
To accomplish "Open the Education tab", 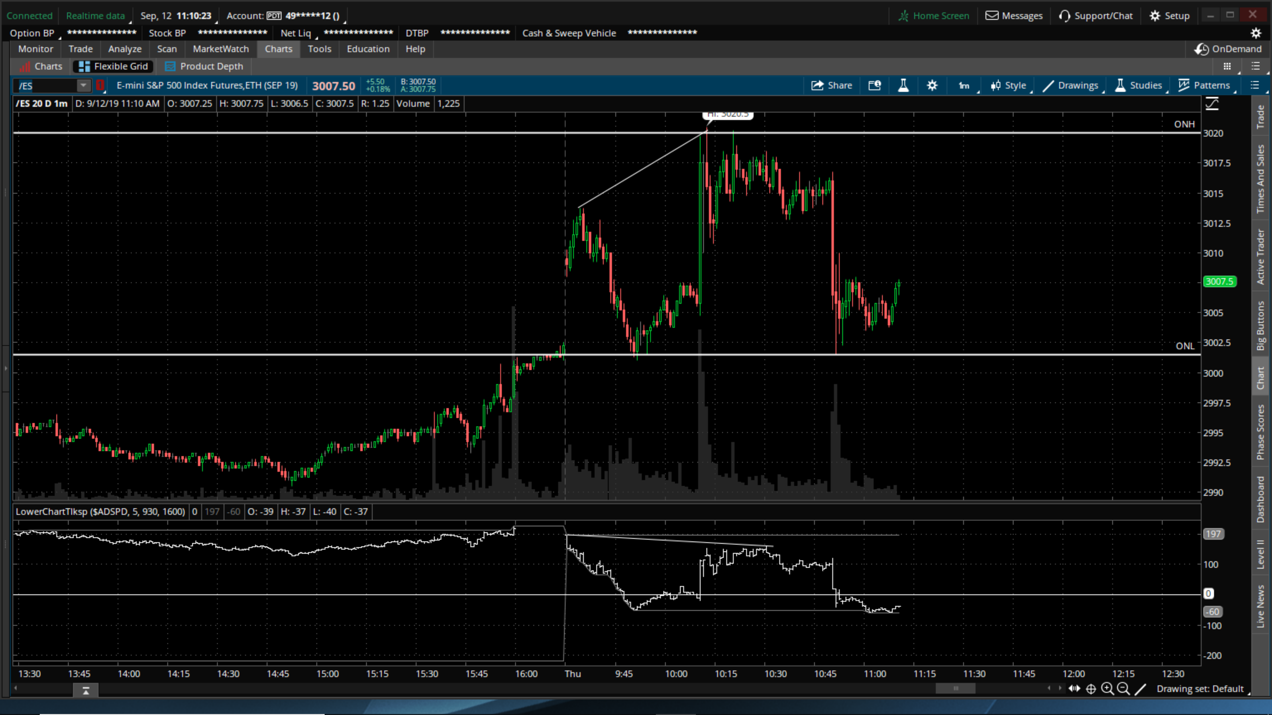I will [368, 49].
